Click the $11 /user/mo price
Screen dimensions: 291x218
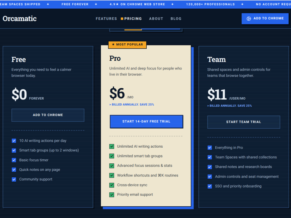coord(226,95)
